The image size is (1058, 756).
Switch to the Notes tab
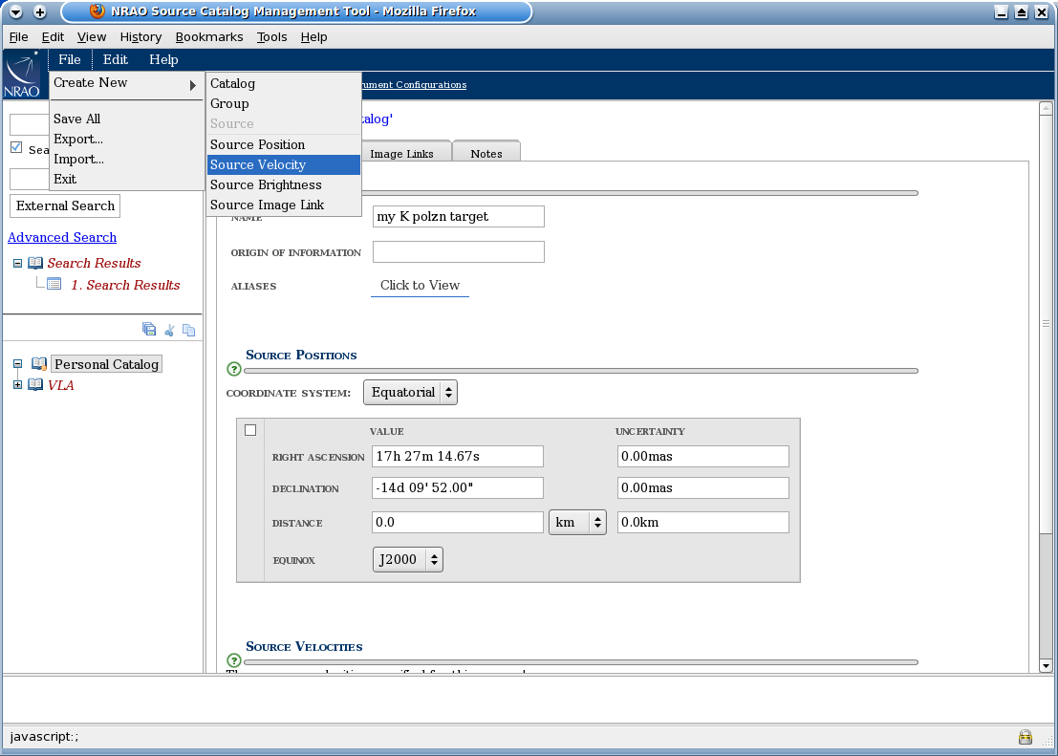click(486, 153)
